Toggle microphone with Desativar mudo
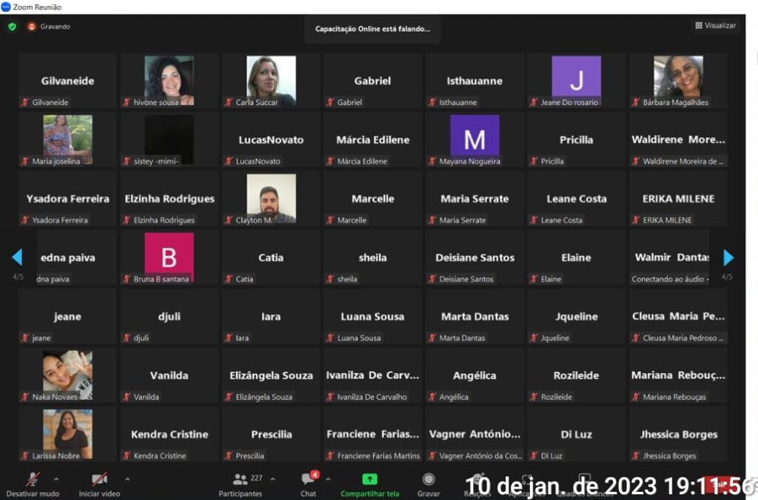 coord(33,479)
